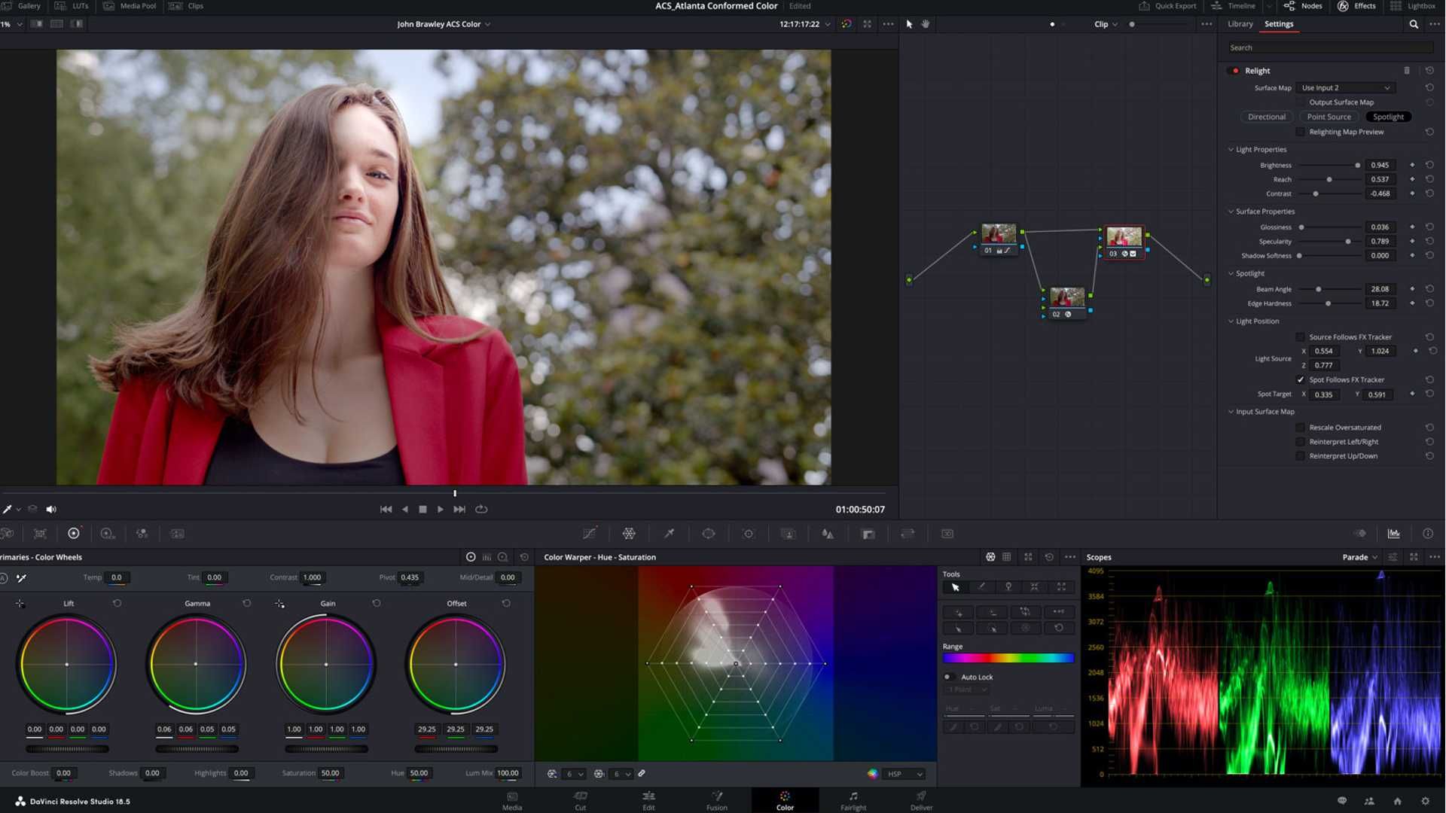Viewport: 1446px width, 813px height.
Task: Collapse the Light Properties section
Action: pyautogui.click(x=1232, y=149)
